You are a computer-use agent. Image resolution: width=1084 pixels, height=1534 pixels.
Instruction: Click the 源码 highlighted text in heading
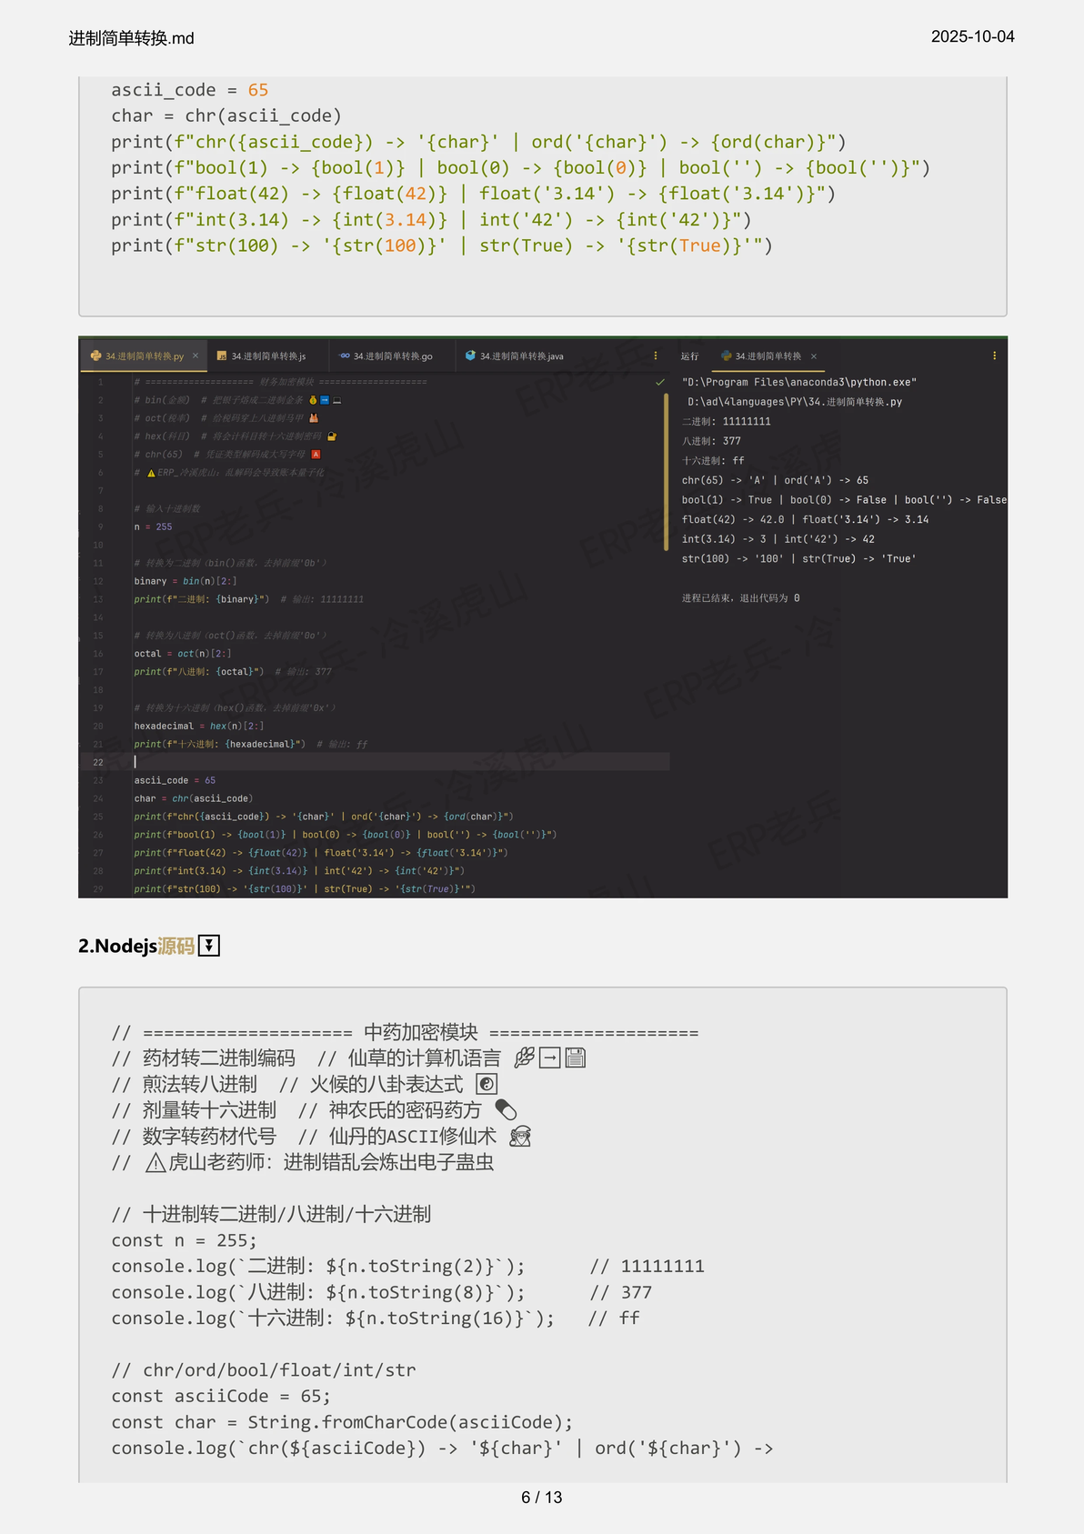(x=176, y=946)
